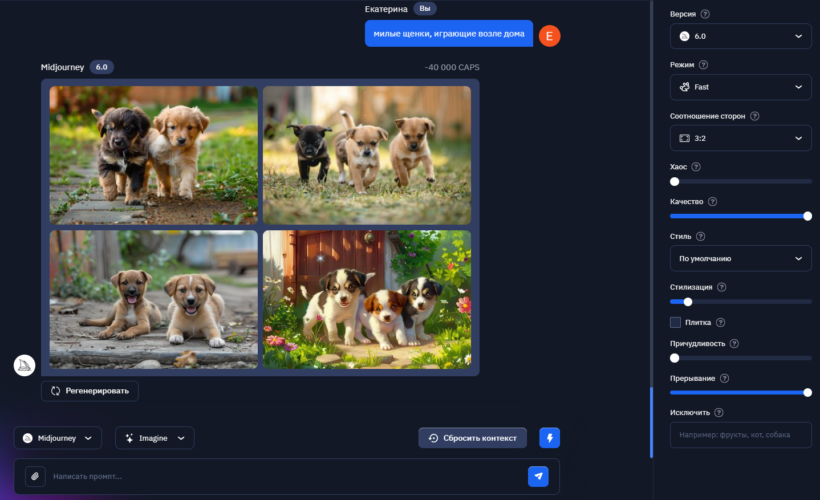Click the help icon next to Причудливость
Viewport: 820px width, 500px height.
click(x=734, y=344)
